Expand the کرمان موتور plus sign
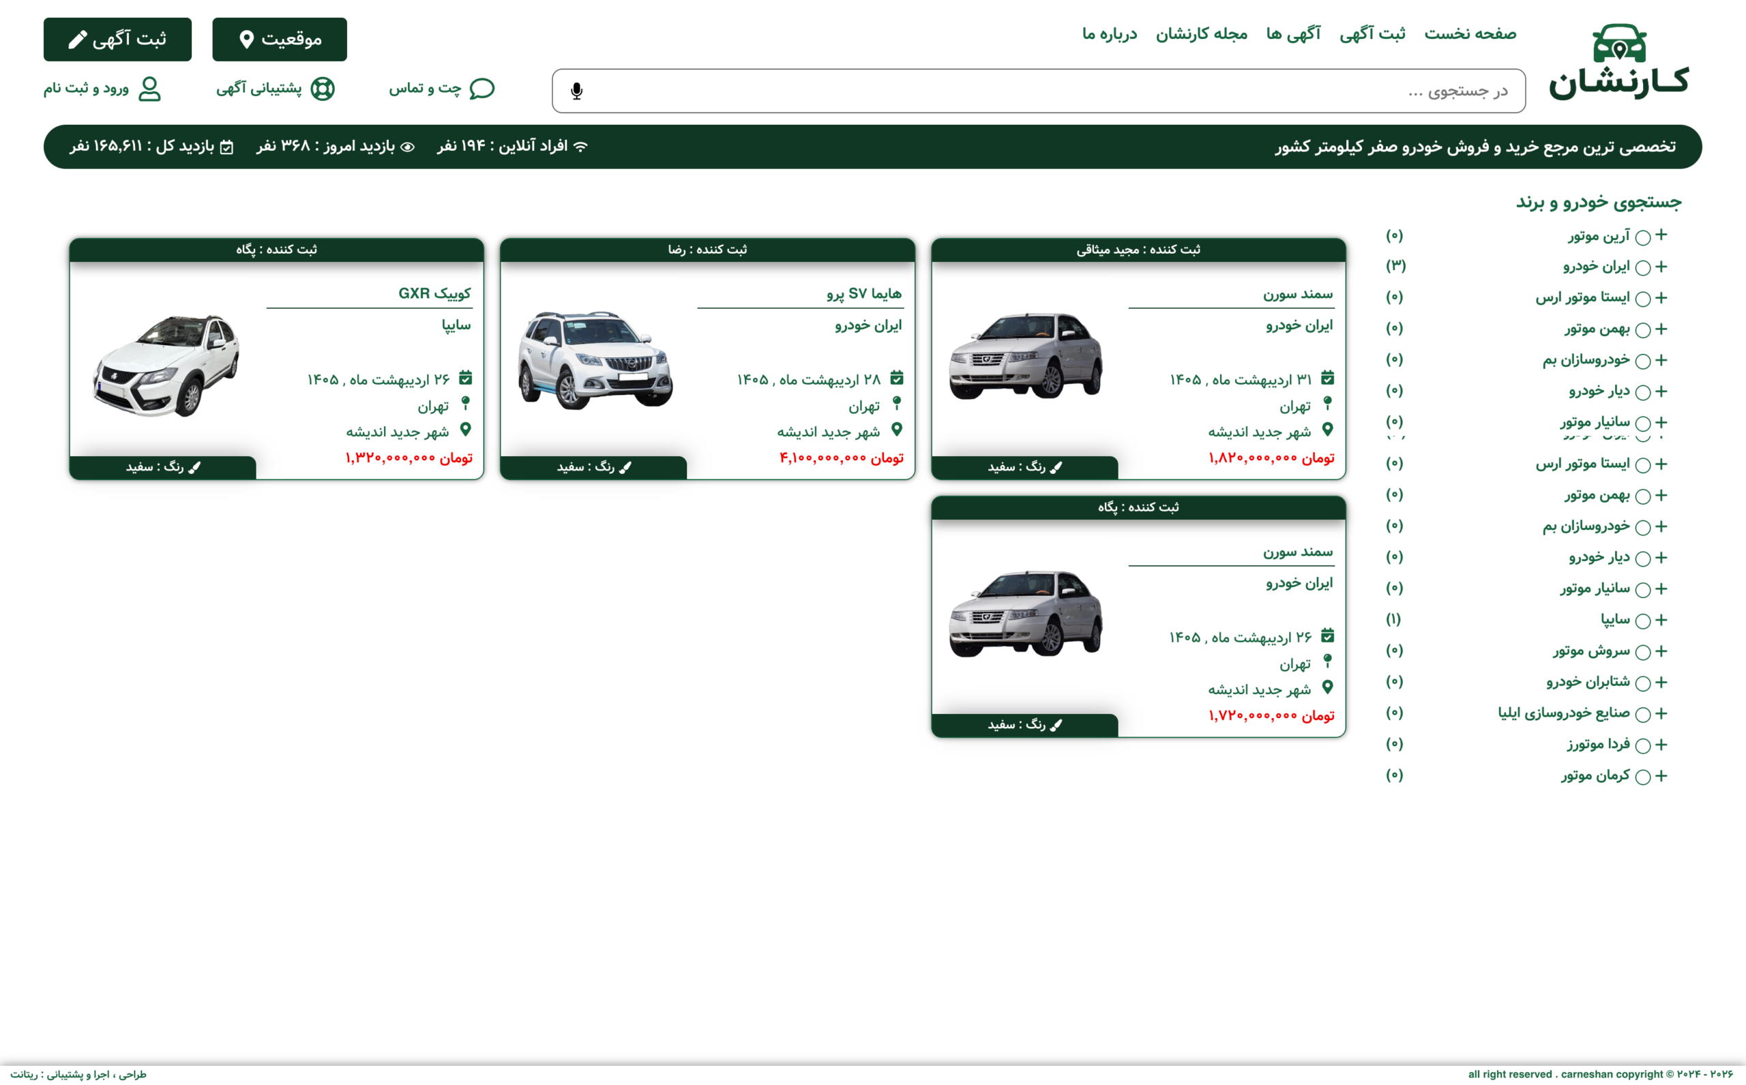This screenshot has width=1746, height=1085. (x=1661, y=775)
